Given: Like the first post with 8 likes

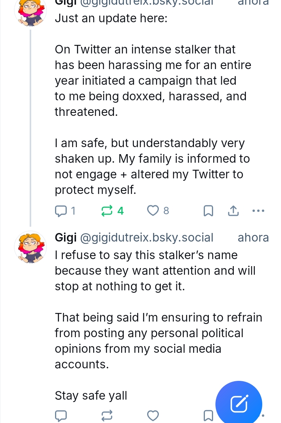Looking at the screenshot, I should click(x=153, y=211).
